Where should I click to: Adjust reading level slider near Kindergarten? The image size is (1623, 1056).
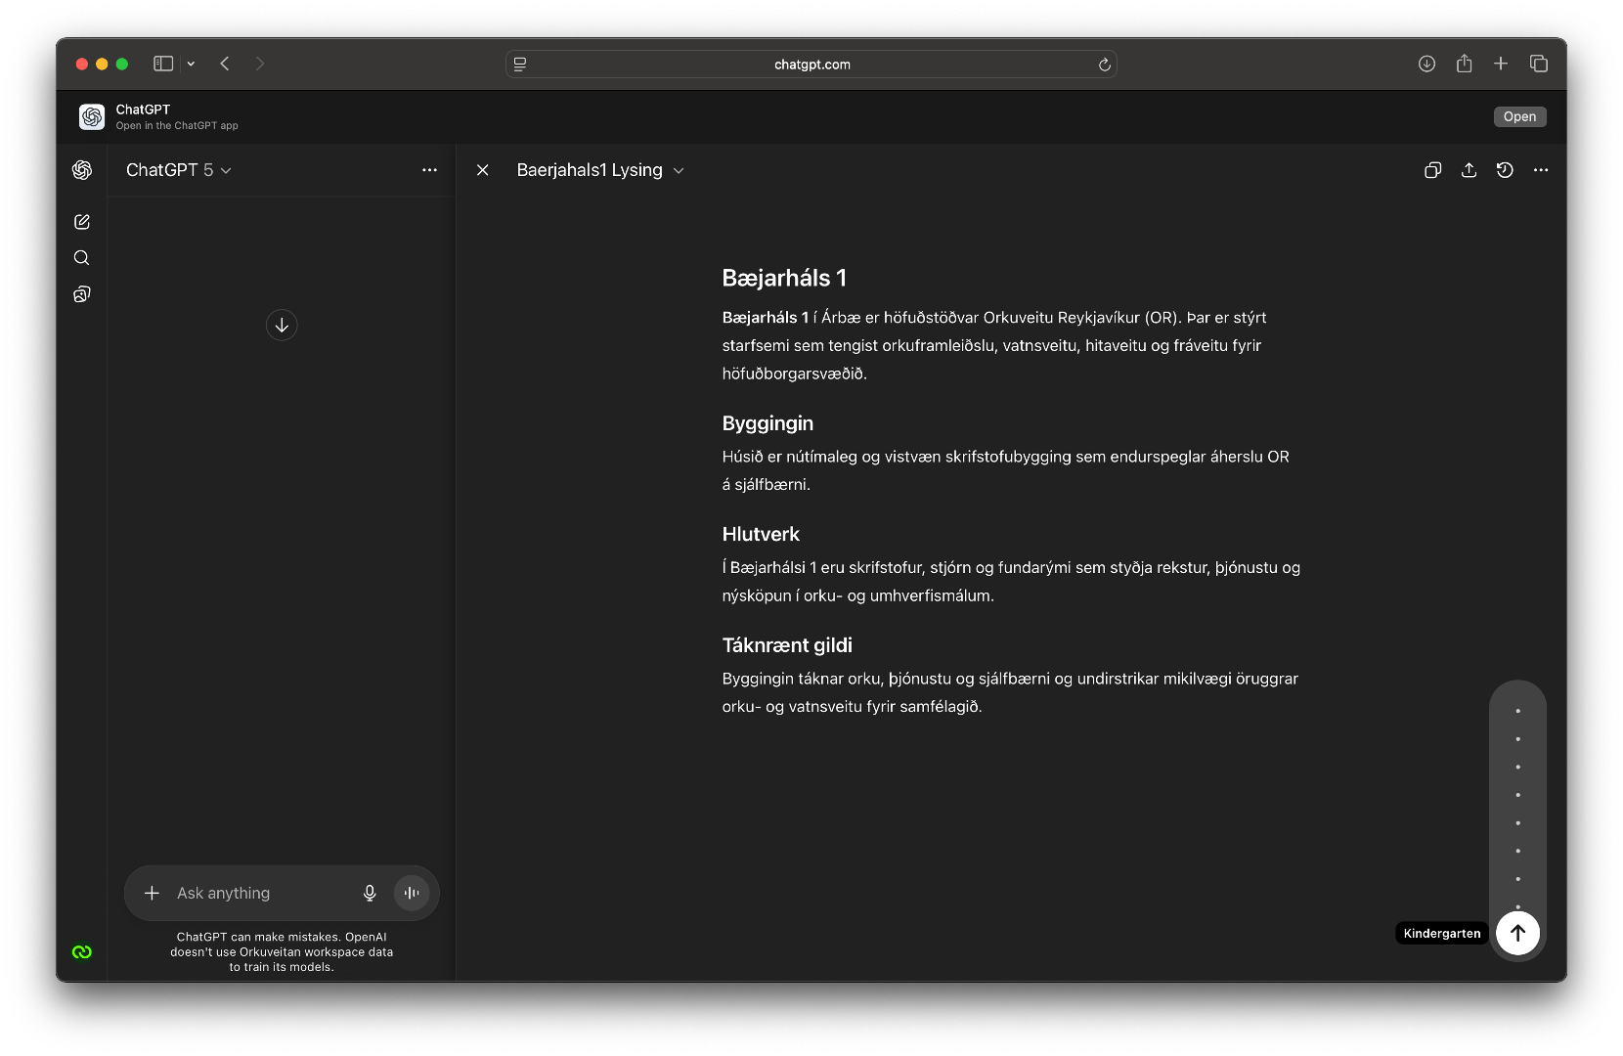point(1517,933)
